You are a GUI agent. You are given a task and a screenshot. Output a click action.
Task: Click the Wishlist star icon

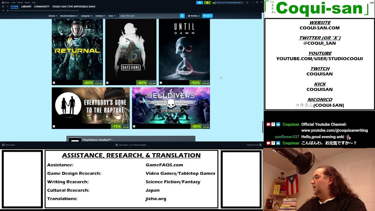click(189, 16)
